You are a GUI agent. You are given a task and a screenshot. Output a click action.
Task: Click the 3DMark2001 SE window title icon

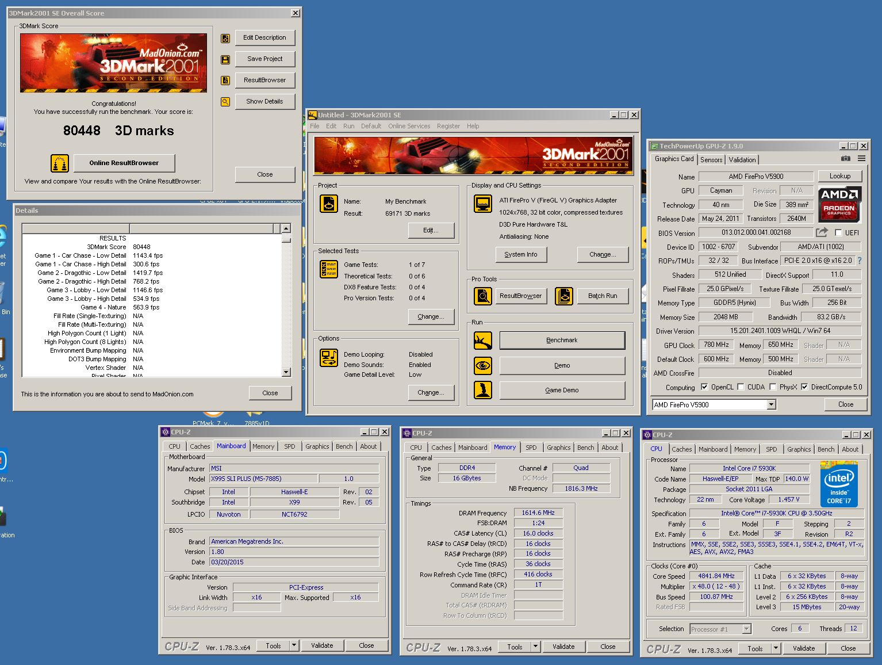click(x=313, y=115)
